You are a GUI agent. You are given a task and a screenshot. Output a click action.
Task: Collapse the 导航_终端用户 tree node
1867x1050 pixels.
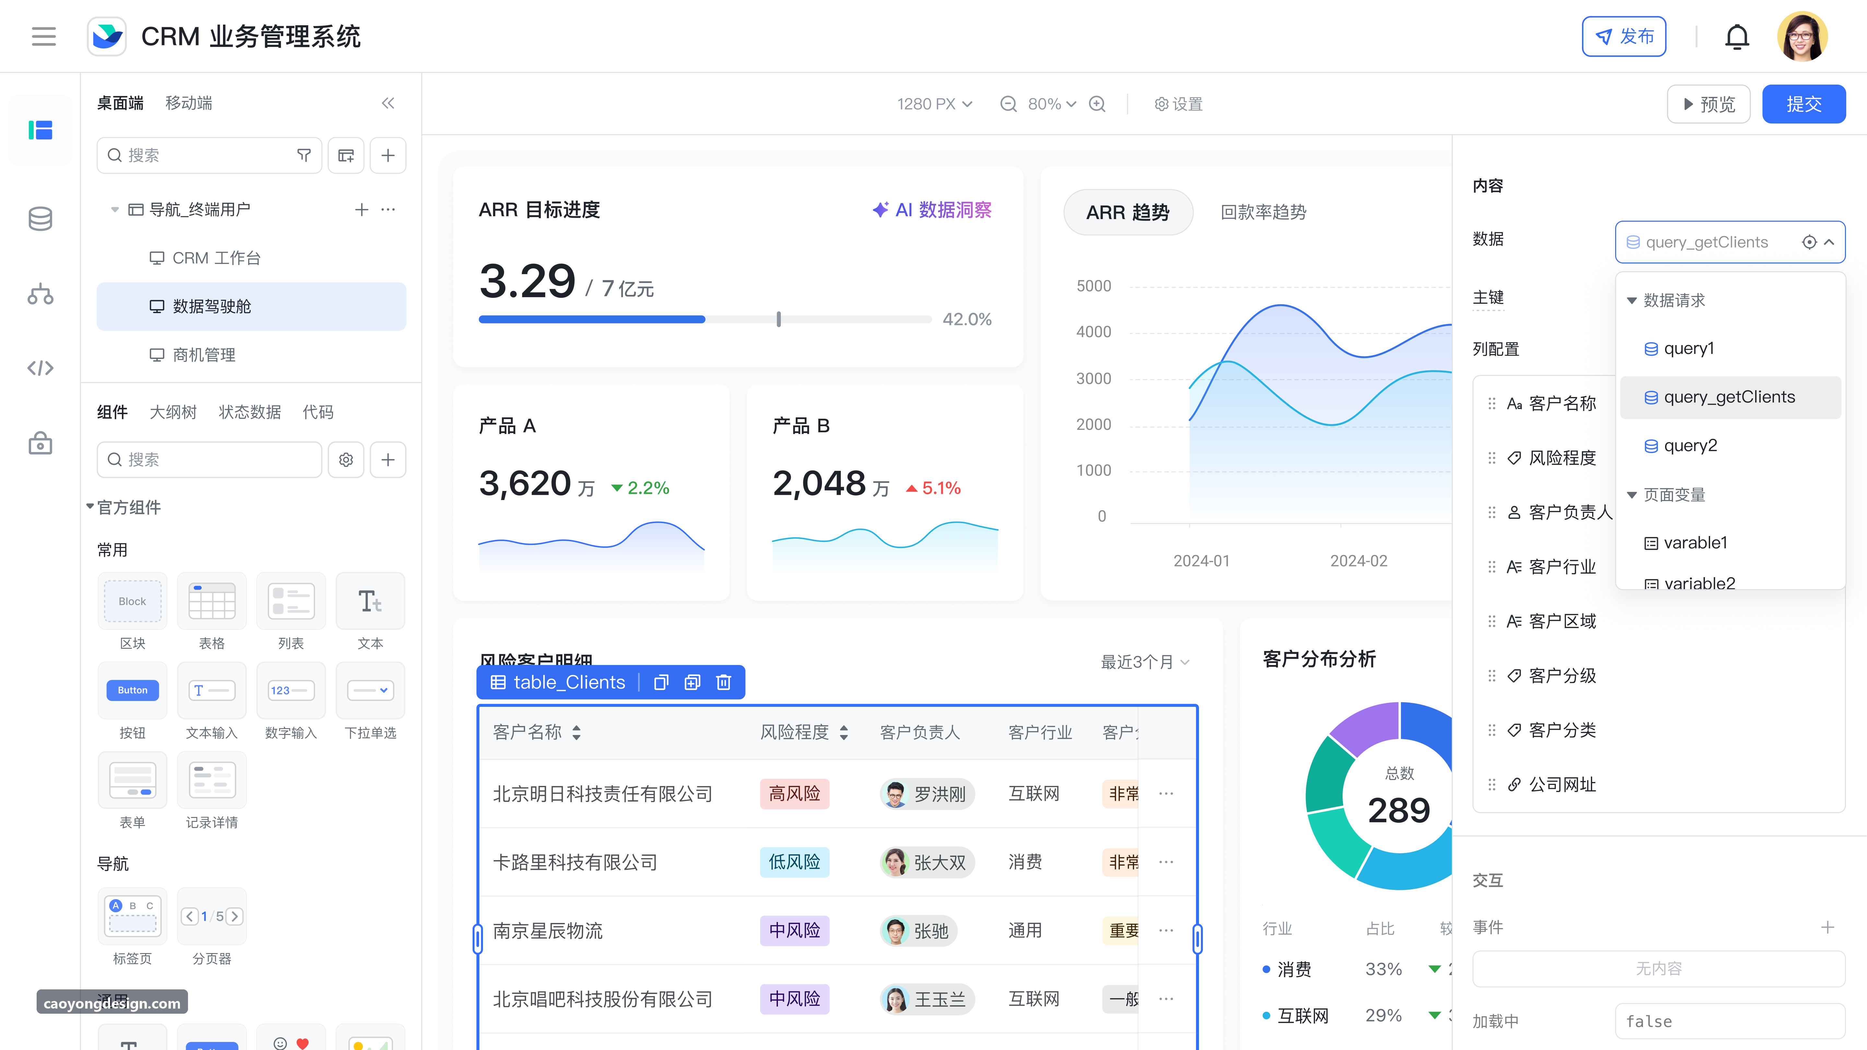click(114, 209)
